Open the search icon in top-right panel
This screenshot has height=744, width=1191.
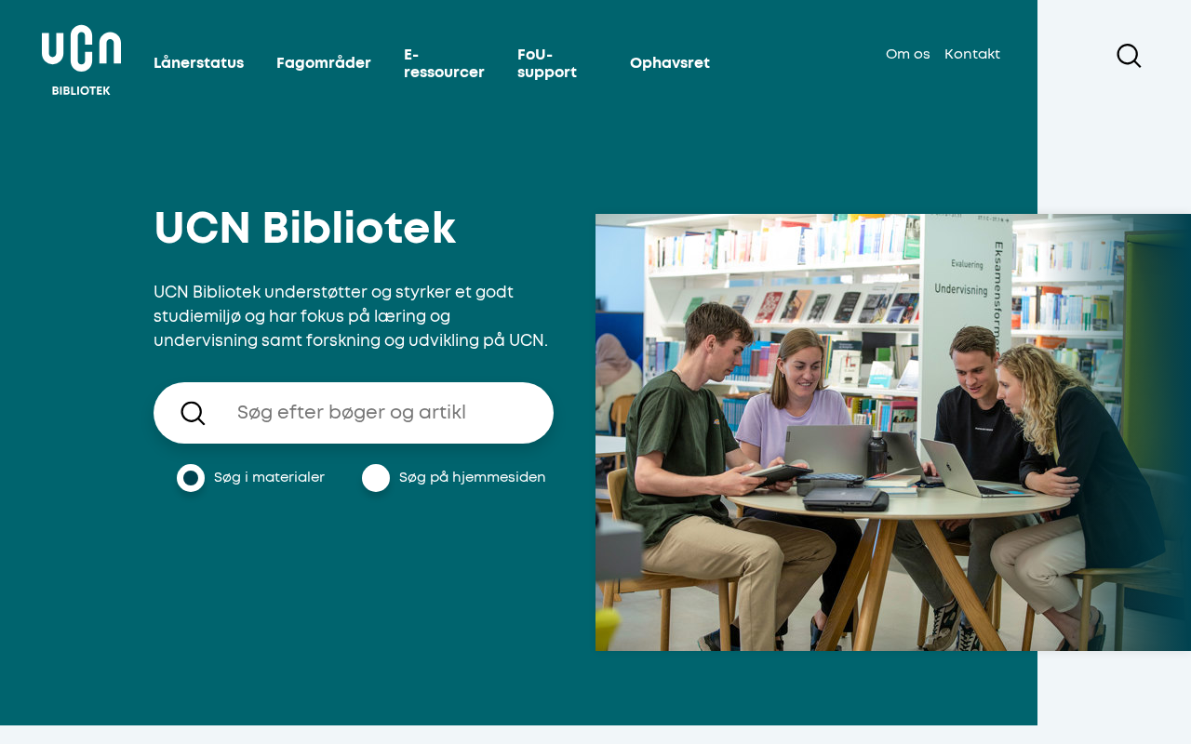[1129, 56]
